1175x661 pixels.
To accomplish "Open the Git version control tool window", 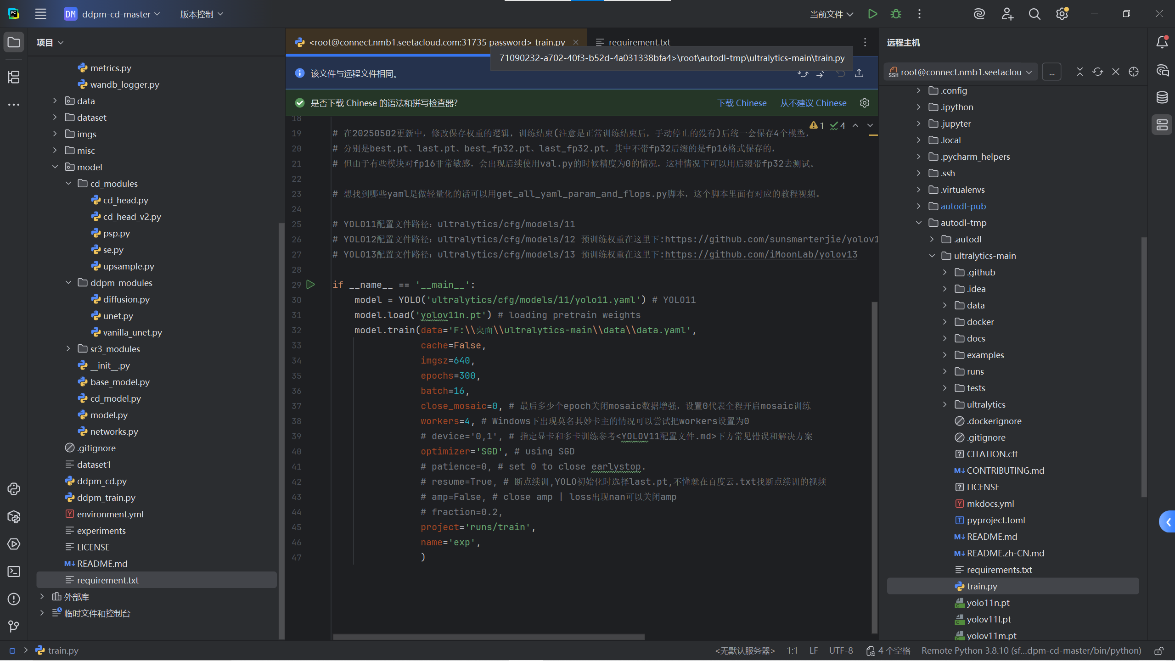I will tap(14, 626).
